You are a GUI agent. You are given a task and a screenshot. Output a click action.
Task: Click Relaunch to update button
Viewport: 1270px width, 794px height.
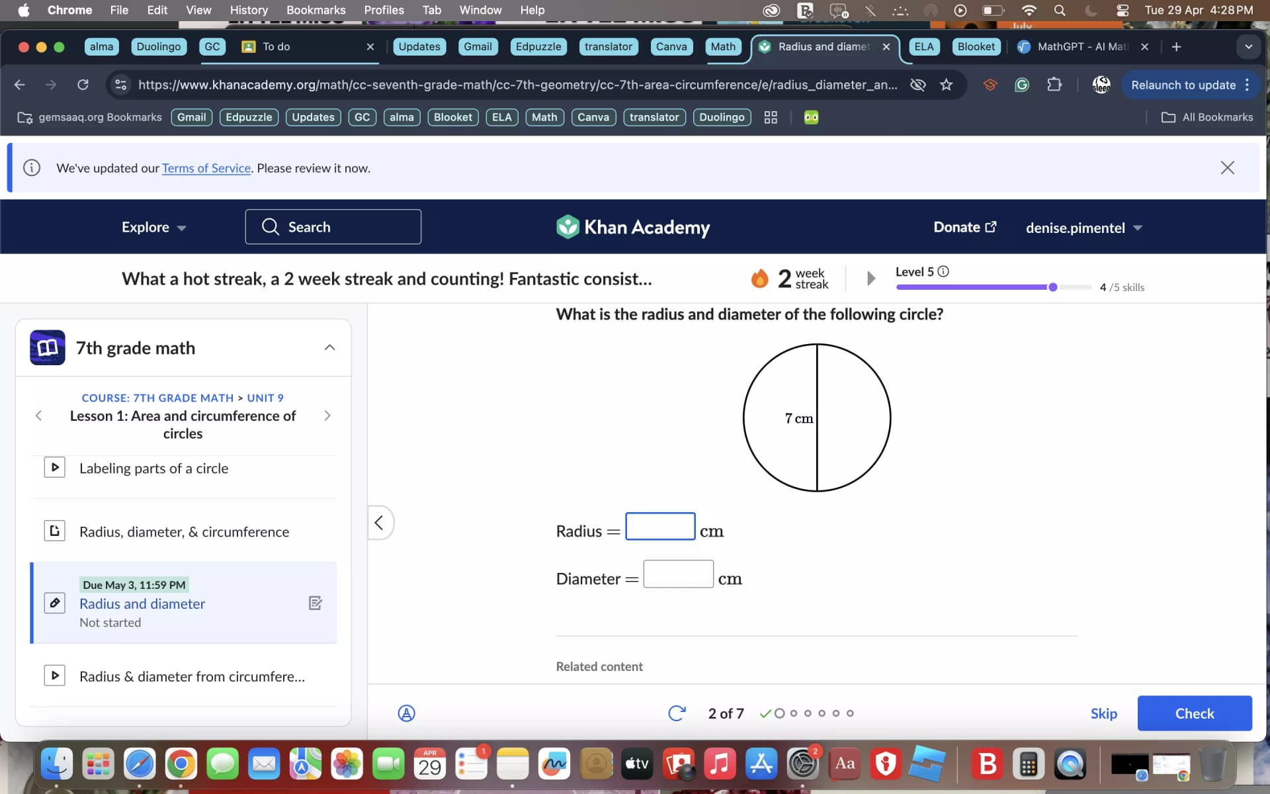click(1183, 85)
